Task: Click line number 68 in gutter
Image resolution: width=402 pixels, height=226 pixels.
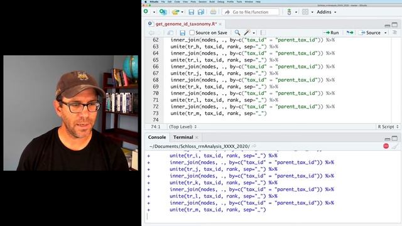Action: (156, 80)
